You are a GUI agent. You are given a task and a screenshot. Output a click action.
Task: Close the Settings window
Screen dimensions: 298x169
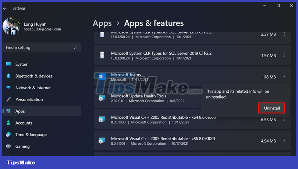click(x=291, y=6)
